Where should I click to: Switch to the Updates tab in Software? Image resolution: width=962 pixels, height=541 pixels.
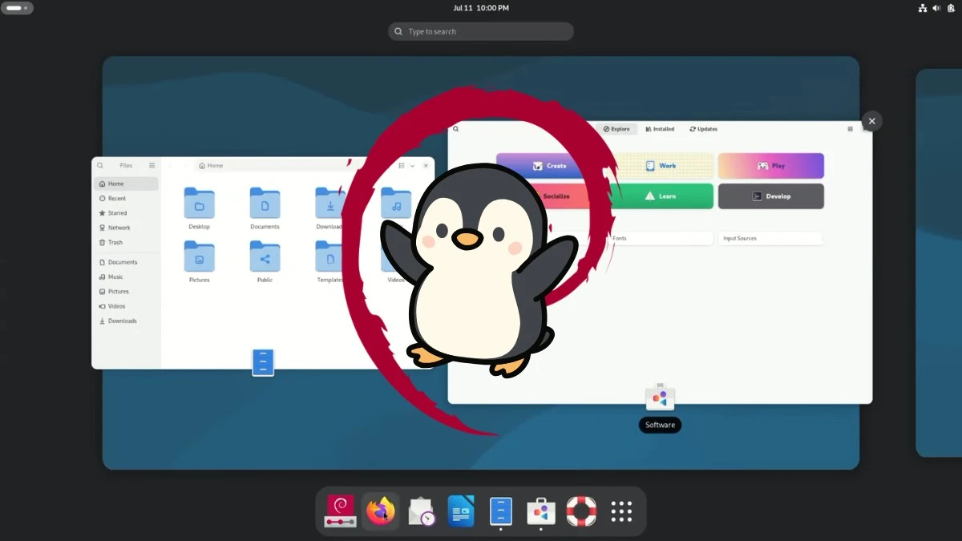(703, 129)
